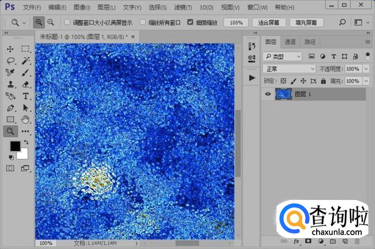Click the black foreground color swatch
The width and height of the screenshot is (375, 249).
click(x=15, y=146)
